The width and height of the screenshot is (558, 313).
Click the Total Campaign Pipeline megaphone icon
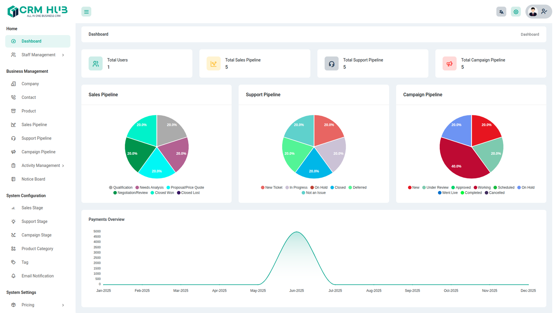tap(449, 64)
